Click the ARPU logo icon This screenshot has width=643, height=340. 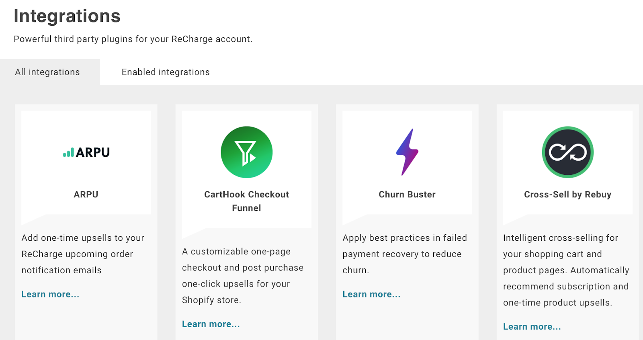click(x=86, y=152)
